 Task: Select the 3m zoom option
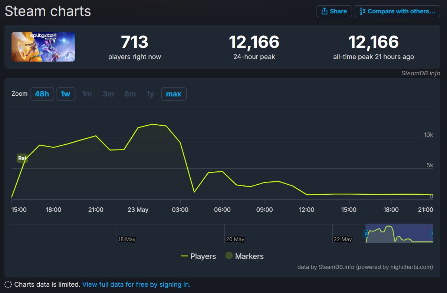click(x=108, y=94)
